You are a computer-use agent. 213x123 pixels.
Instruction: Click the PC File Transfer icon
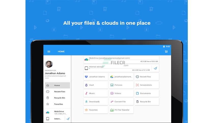point(112,110)
